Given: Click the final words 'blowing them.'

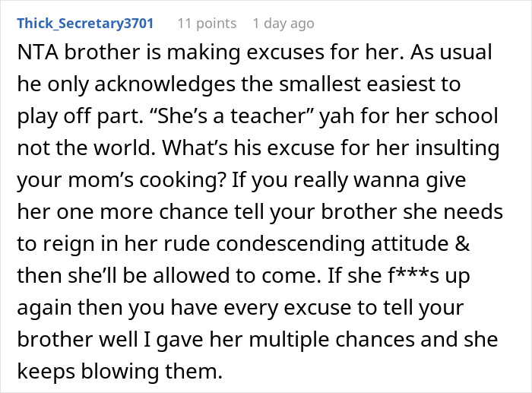Looking at the screenshot, I should tap(152, 371).
